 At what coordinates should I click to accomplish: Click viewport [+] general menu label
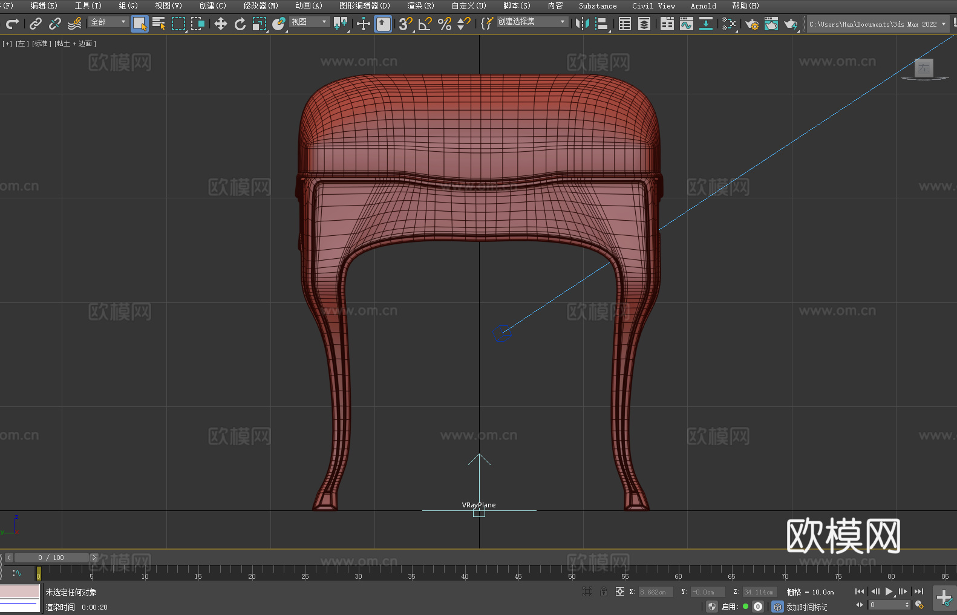tap(7, 44)
